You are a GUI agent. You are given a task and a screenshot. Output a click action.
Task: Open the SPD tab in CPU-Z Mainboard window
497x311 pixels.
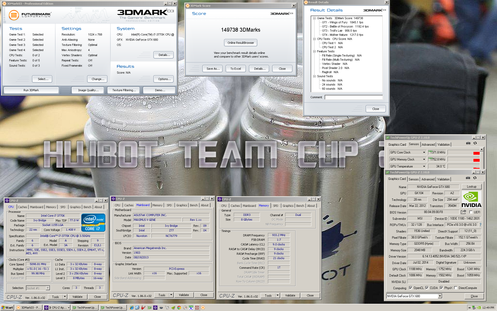point(169,205)
